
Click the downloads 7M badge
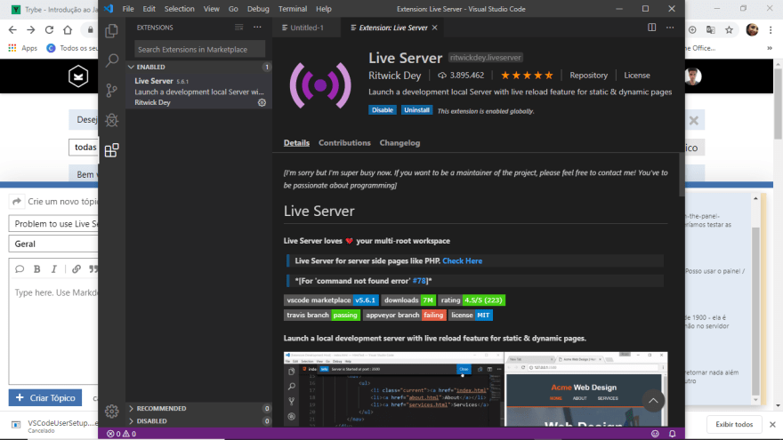[x=408, y=300]
